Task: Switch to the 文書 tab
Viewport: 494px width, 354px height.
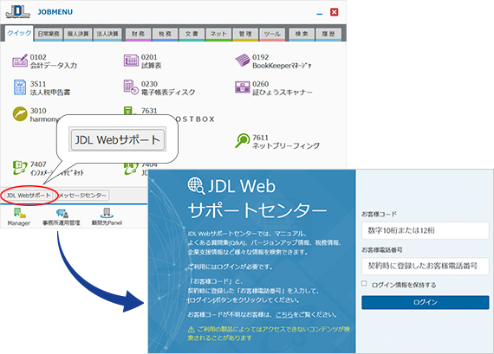Action: click(x=192, y=34)
